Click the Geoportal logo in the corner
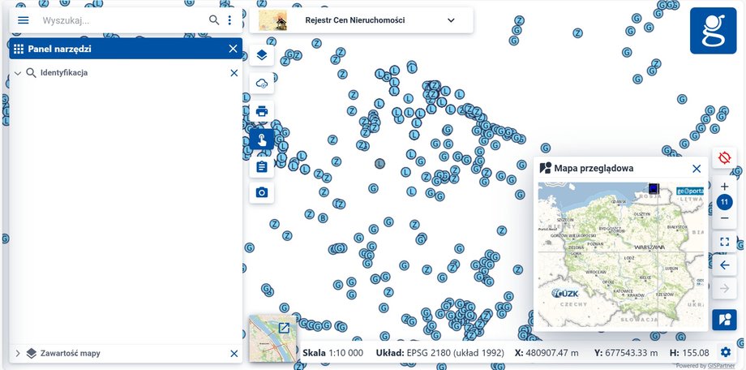The width and height of the screenshot is (746, 370). pos(713,31)
